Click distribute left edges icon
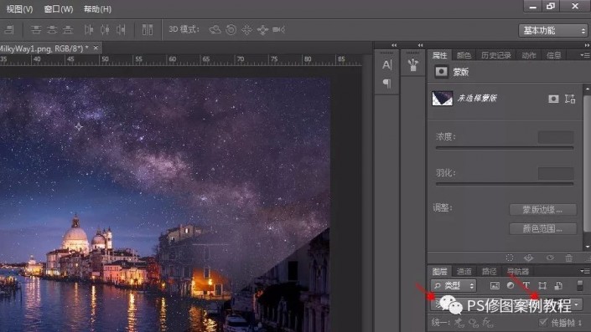 [89, 29]
